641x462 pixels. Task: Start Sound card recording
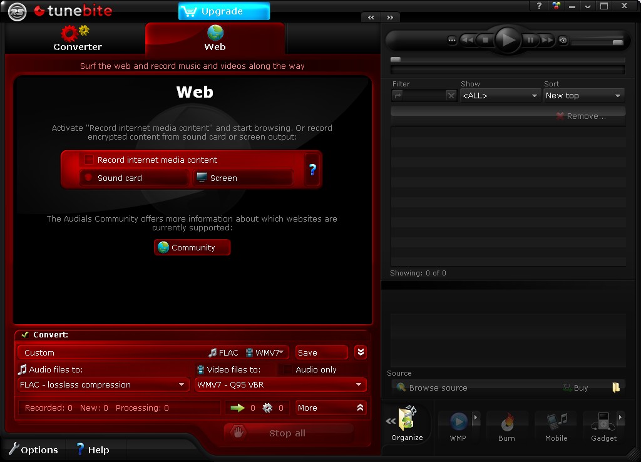tap(134, 178)
